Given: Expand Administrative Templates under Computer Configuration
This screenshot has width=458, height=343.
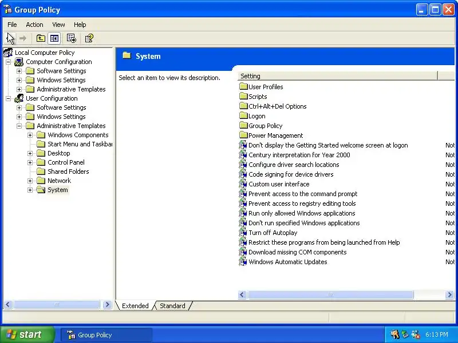Looking at the screenshot, I should (x=19, y=89).
